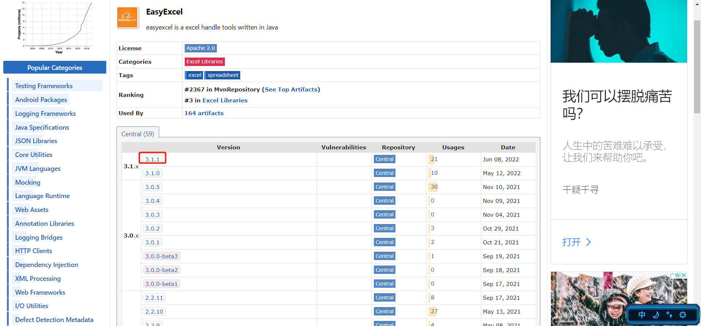
Task: Open JVM Languages category
Action: [38, 169]
